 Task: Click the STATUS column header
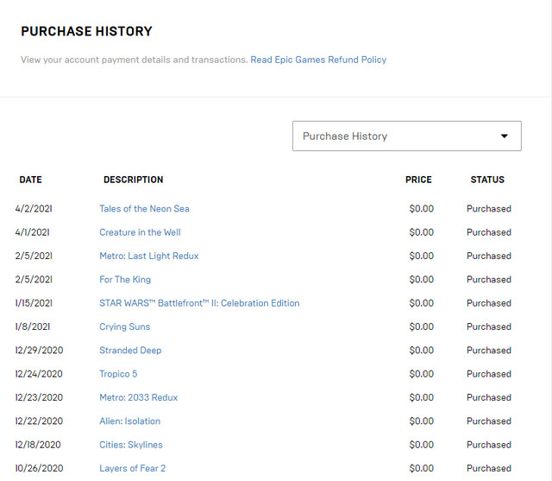coord(487,180)
